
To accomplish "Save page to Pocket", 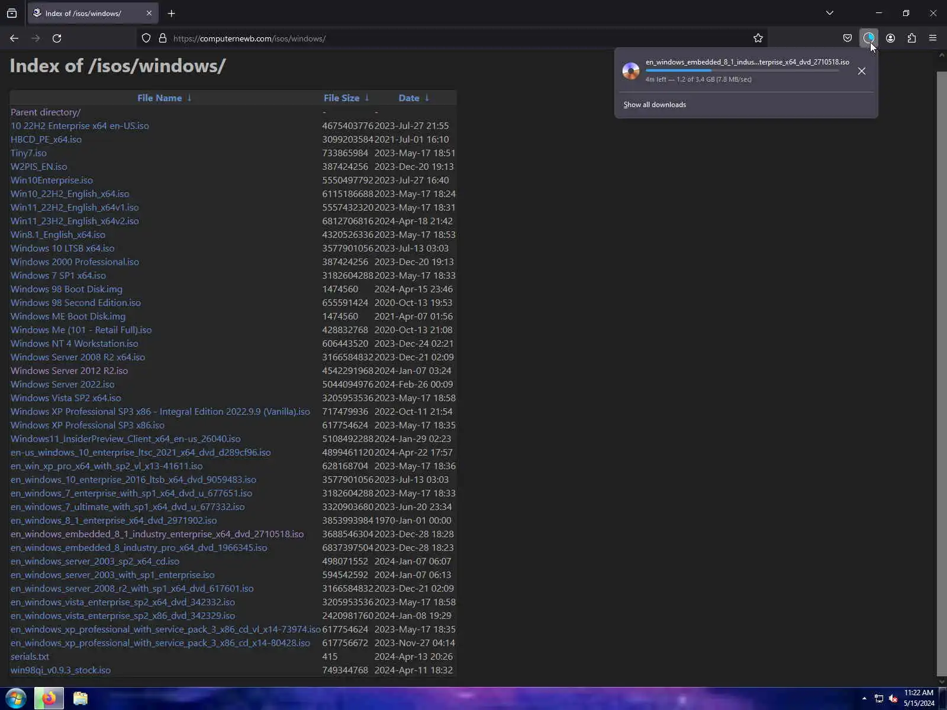I will point(848,38).
